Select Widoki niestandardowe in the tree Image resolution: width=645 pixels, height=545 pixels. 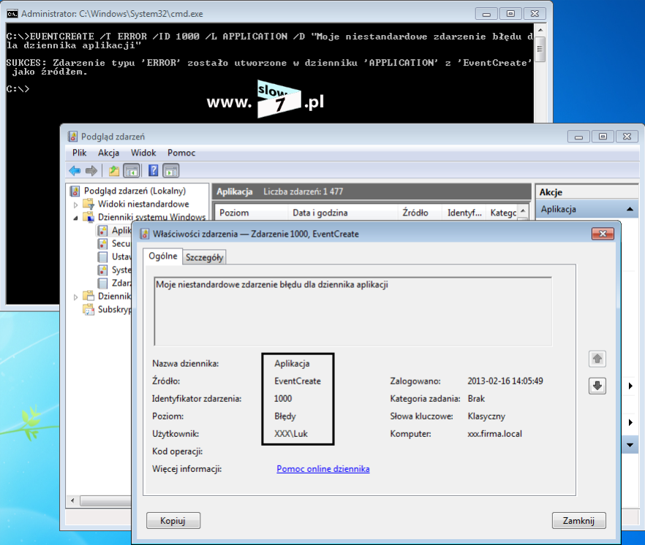pos(143,204)
